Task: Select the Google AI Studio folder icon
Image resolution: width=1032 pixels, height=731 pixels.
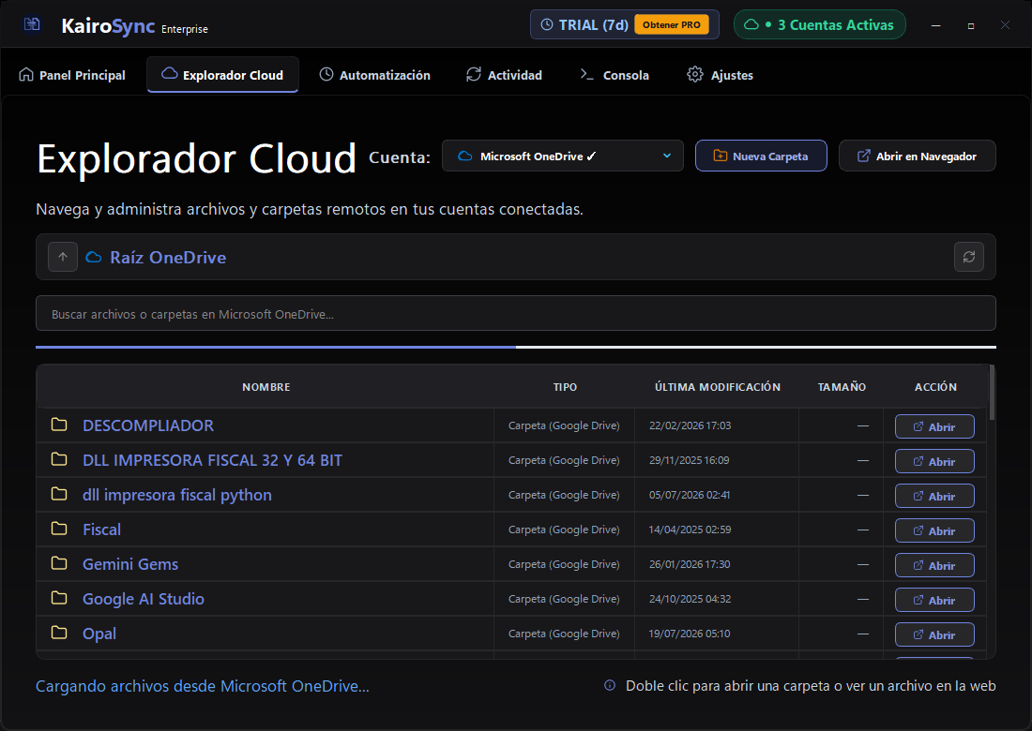Action: pos(59,598)
